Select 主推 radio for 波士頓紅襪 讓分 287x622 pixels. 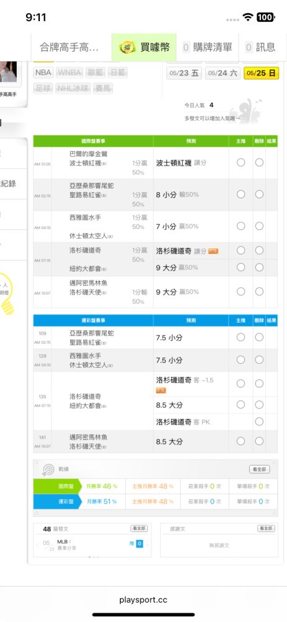click(240, 162)
